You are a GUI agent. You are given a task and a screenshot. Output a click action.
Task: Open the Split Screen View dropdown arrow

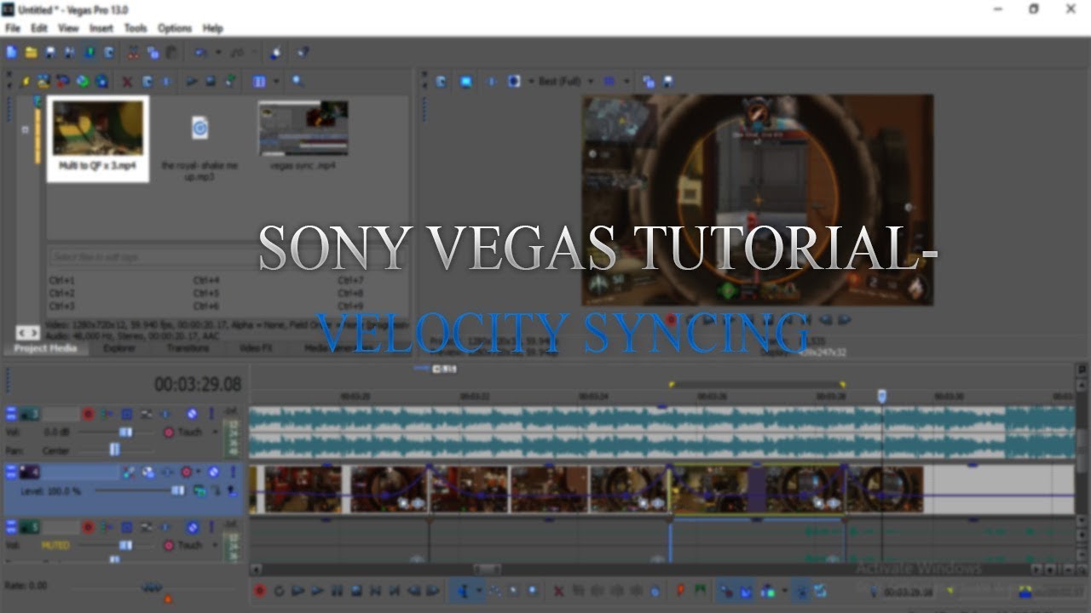tap(531, 82)
